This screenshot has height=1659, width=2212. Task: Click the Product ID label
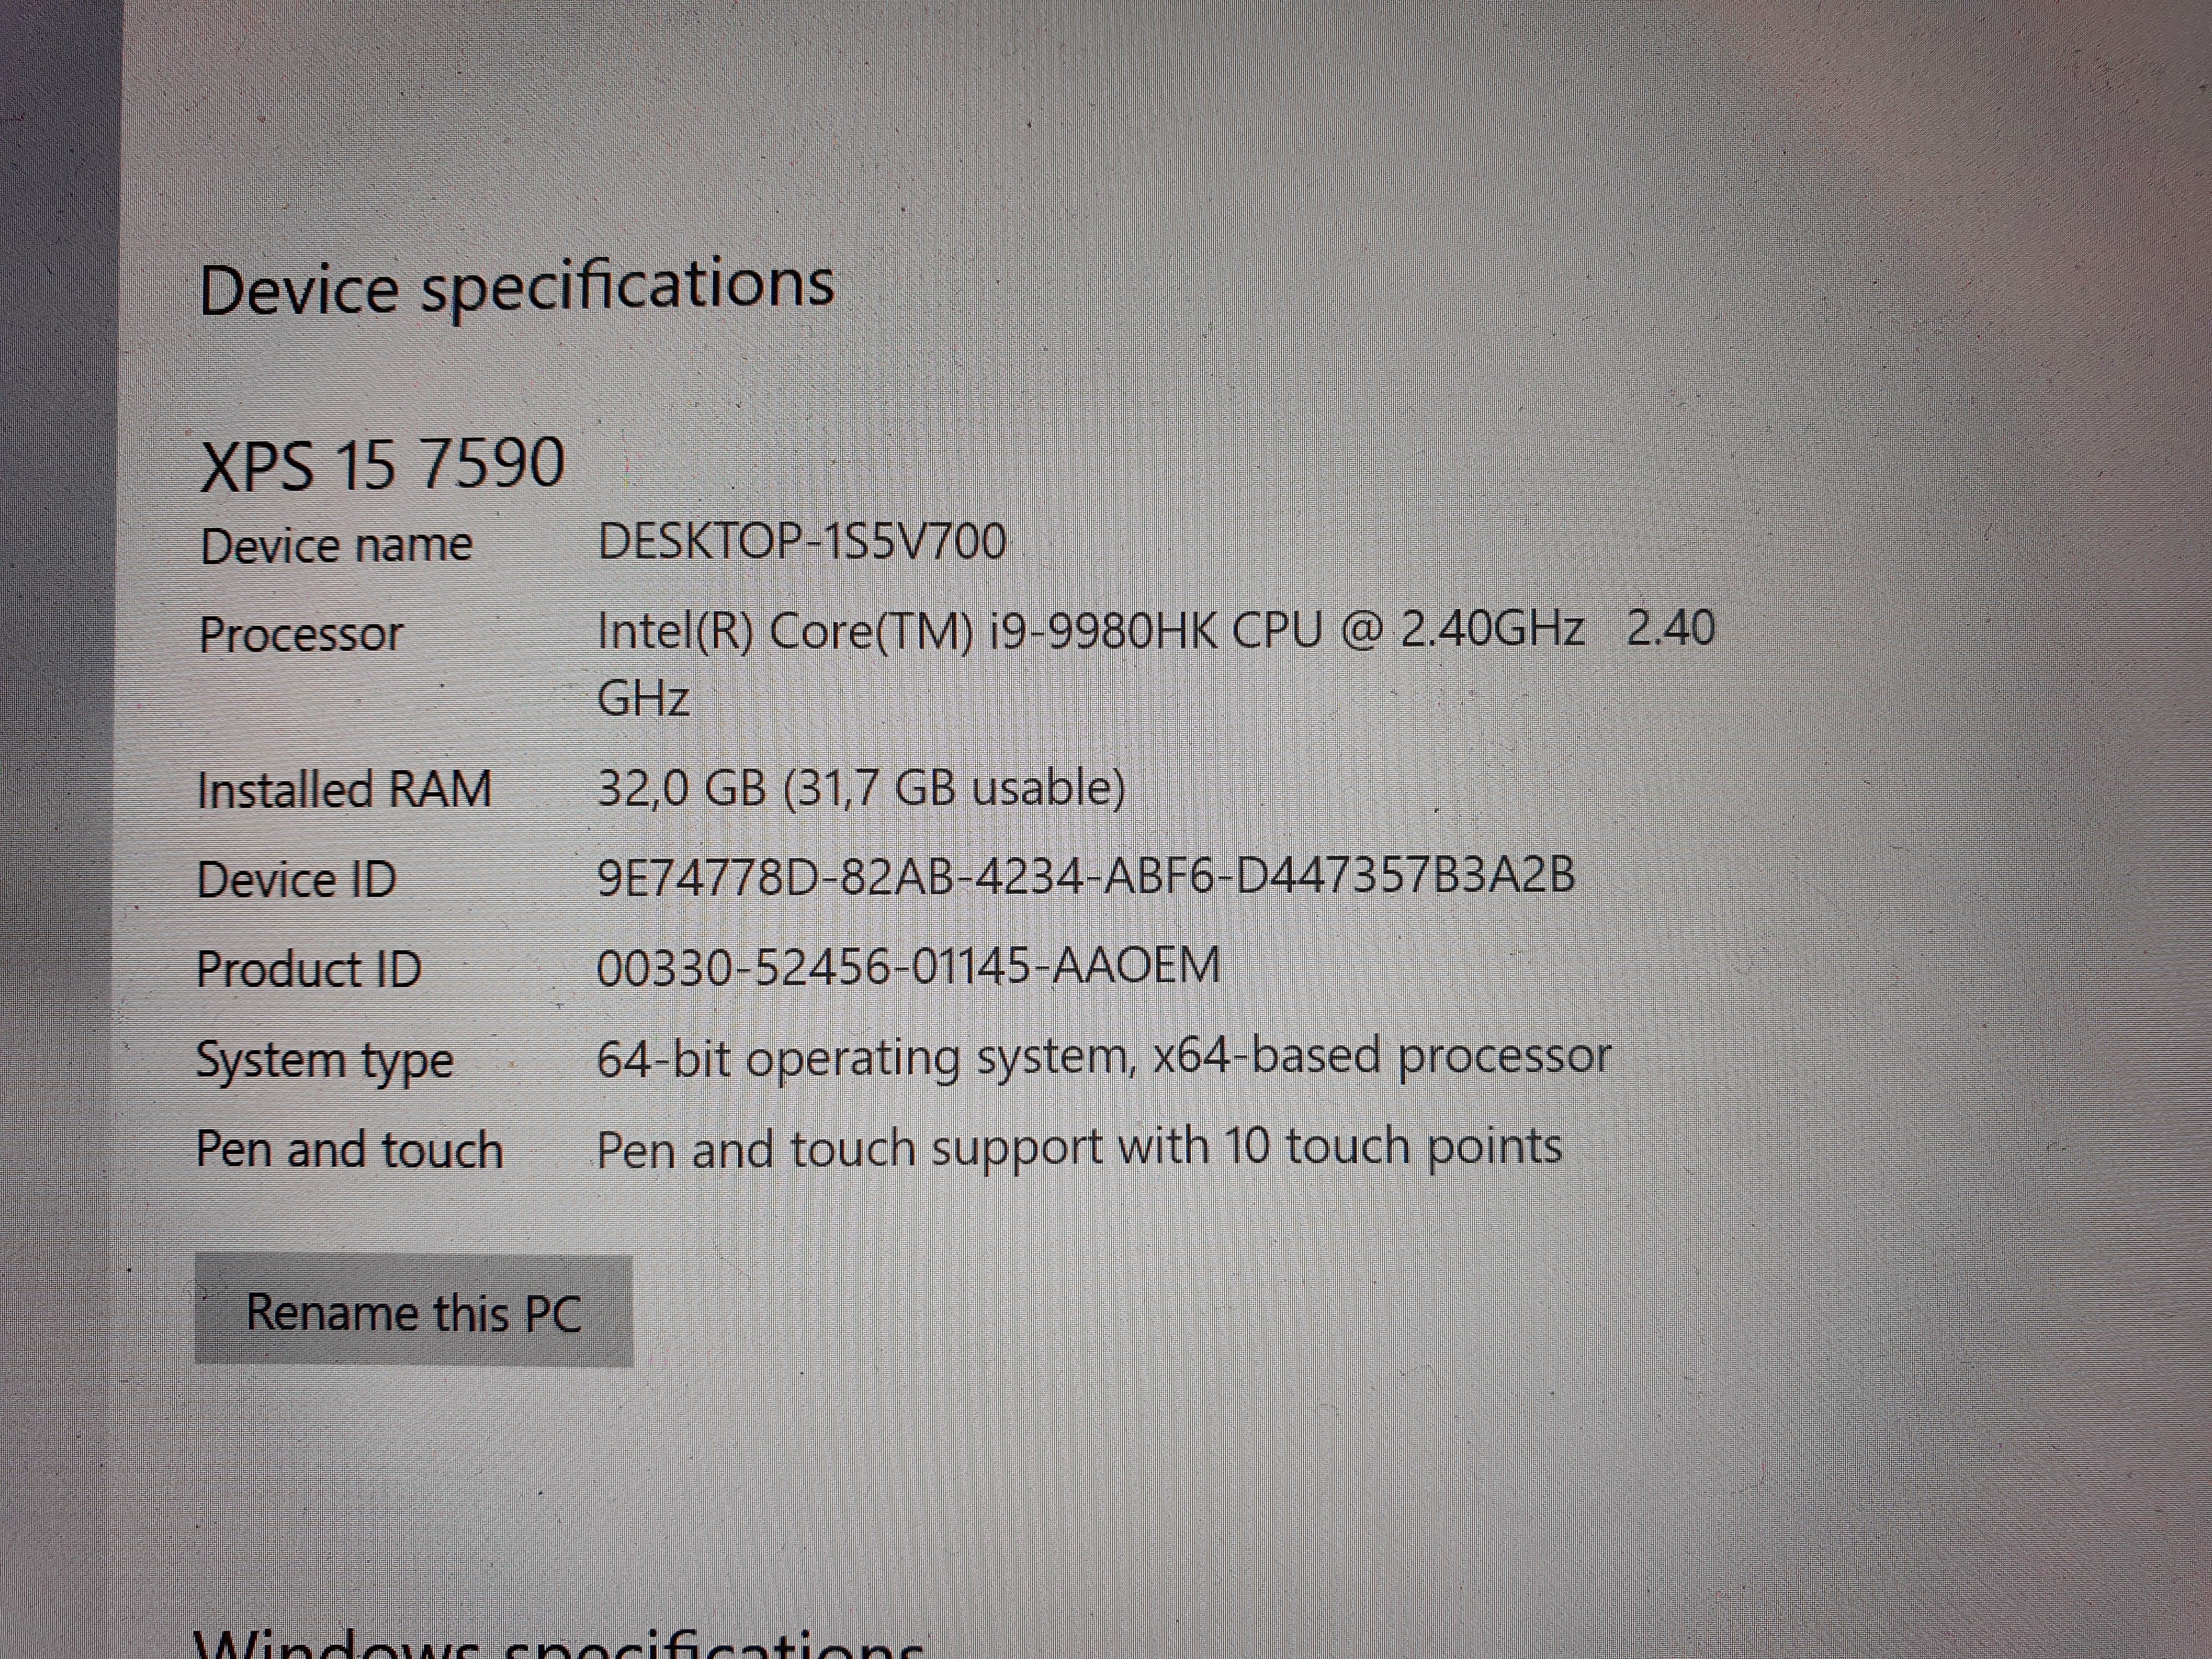click(x=309, y=969)
